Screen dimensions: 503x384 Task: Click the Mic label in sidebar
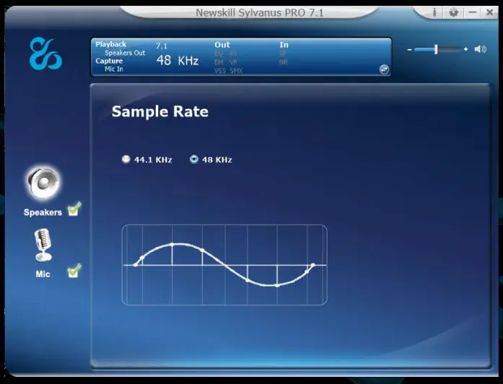coord(43,274)
